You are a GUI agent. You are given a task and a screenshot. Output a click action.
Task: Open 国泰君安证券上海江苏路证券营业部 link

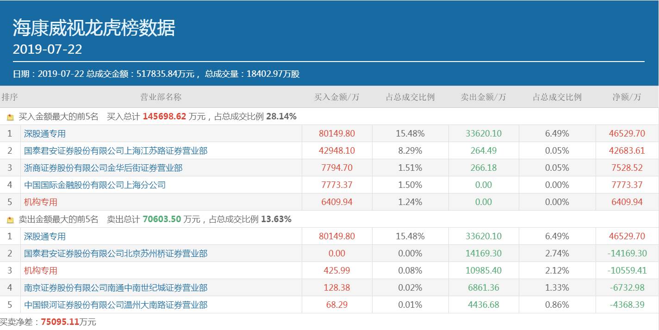click(x=116, y=151)
